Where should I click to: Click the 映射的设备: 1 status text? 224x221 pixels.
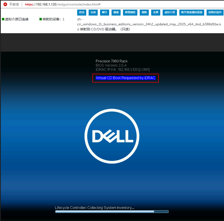click(53, 19)
